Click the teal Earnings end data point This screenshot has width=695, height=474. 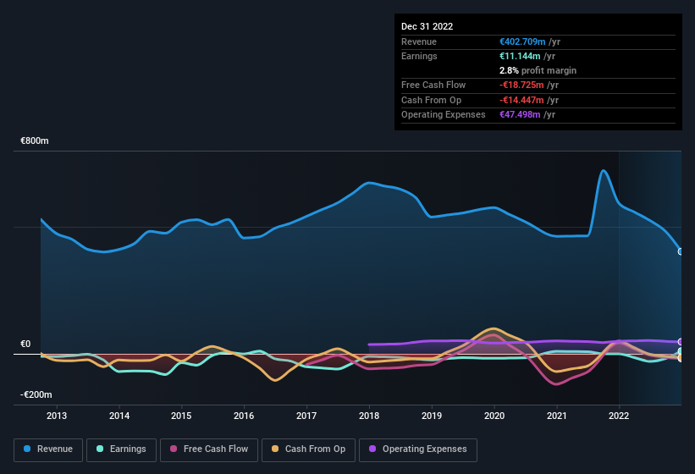tap(681, 351)
